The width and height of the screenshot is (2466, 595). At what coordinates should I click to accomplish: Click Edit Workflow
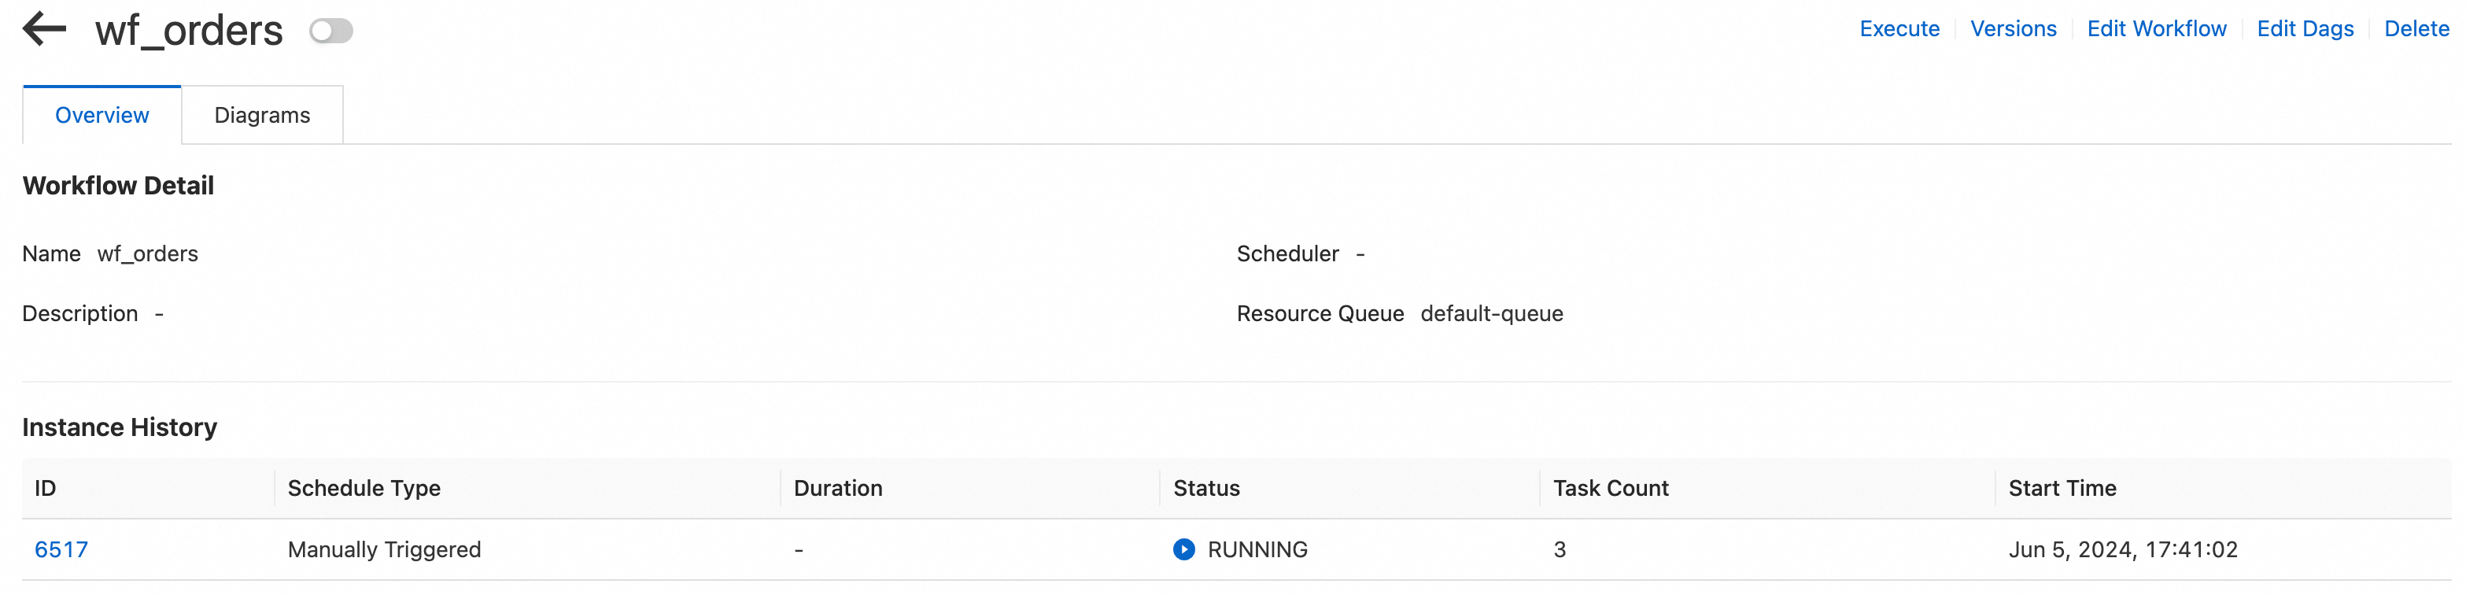pos(2156,29)
